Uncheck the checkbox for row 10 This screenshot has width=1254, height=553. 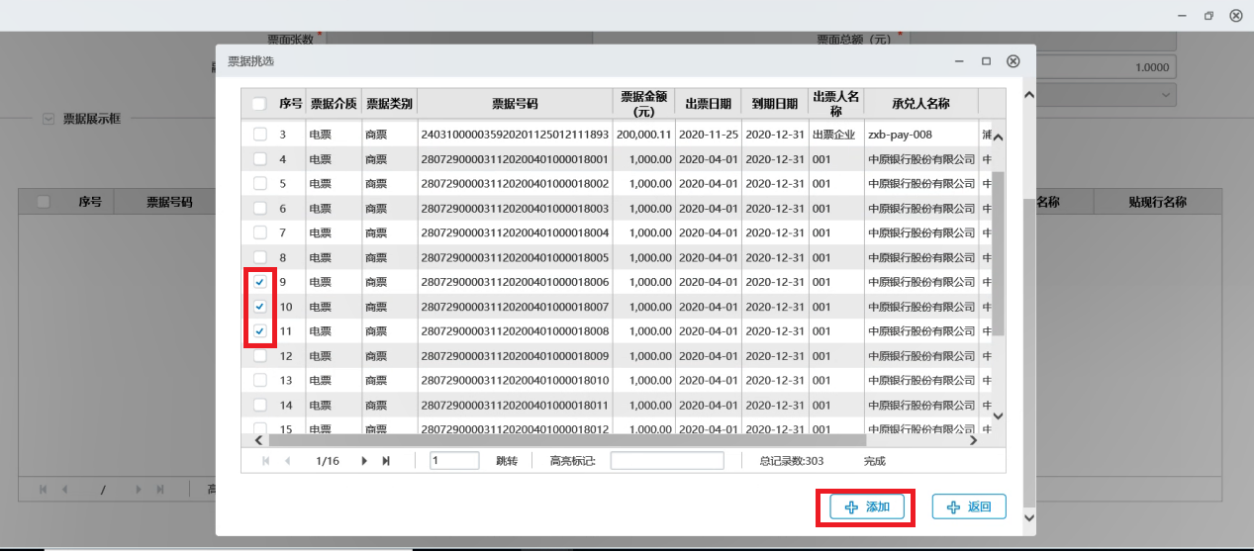pos(259,307)
